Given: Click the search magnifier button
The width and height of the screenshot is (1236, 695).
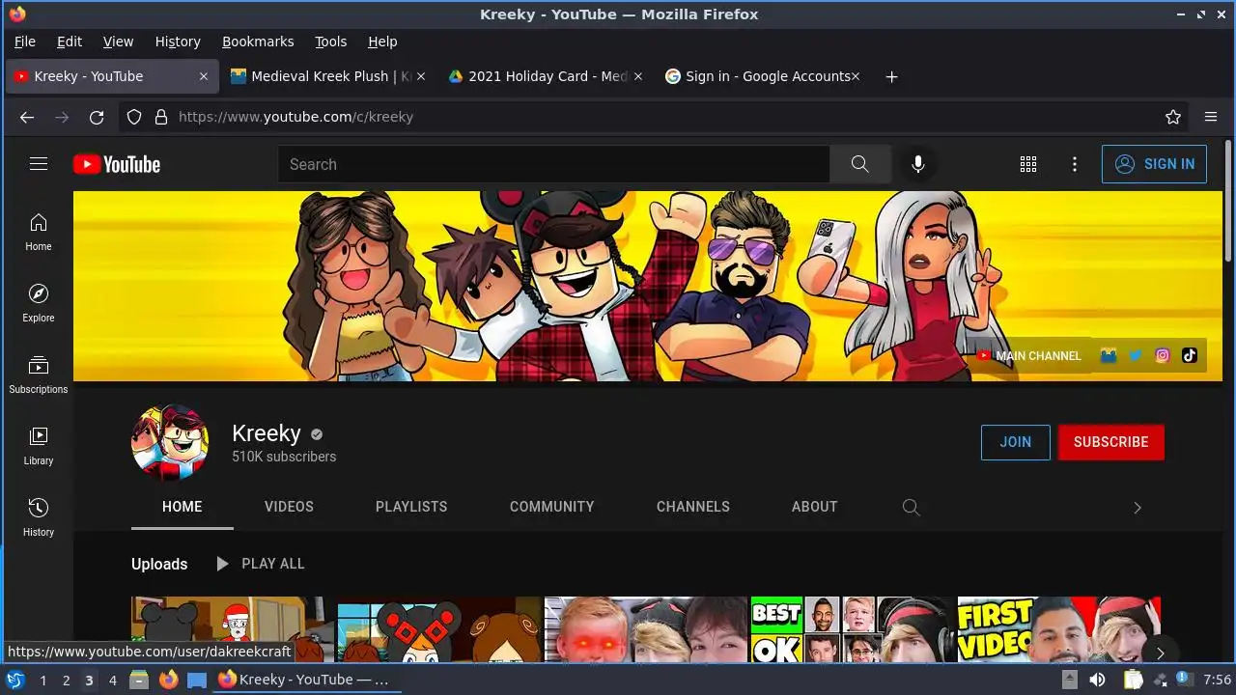Looking at the screenshot, I should point(859,164).
